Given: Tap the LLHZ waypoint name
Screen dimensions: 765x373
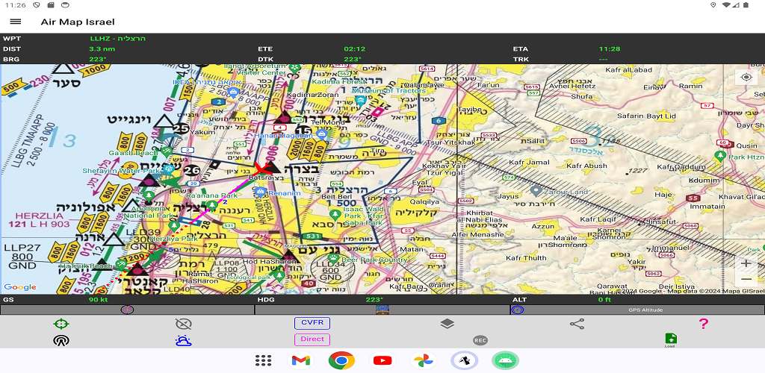Looking at the screenshot, I should (117, 39).
